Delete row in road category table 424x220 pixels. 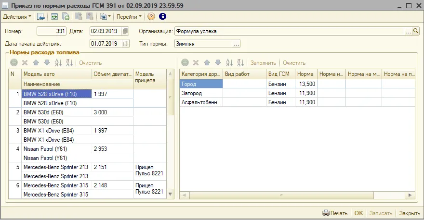196,63
